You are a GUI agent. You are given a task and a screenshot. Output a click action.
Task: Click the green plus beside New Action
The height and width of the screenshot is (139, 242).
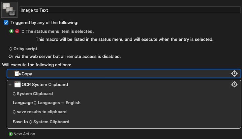coord(11,134)
